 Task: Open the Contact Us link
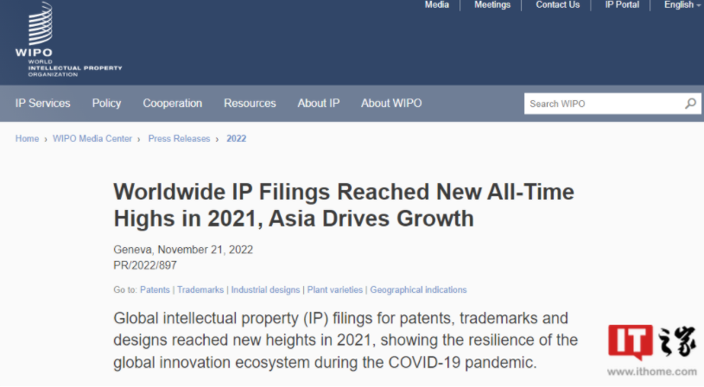(x=557, y=5)
